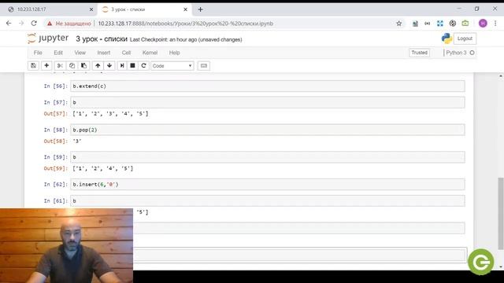Open cell type Code dropdown

(172, 66)
